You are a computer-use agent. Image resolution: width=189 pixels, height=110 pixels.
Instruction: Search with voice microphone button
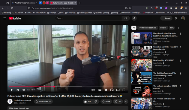click(x=134, y=18)
